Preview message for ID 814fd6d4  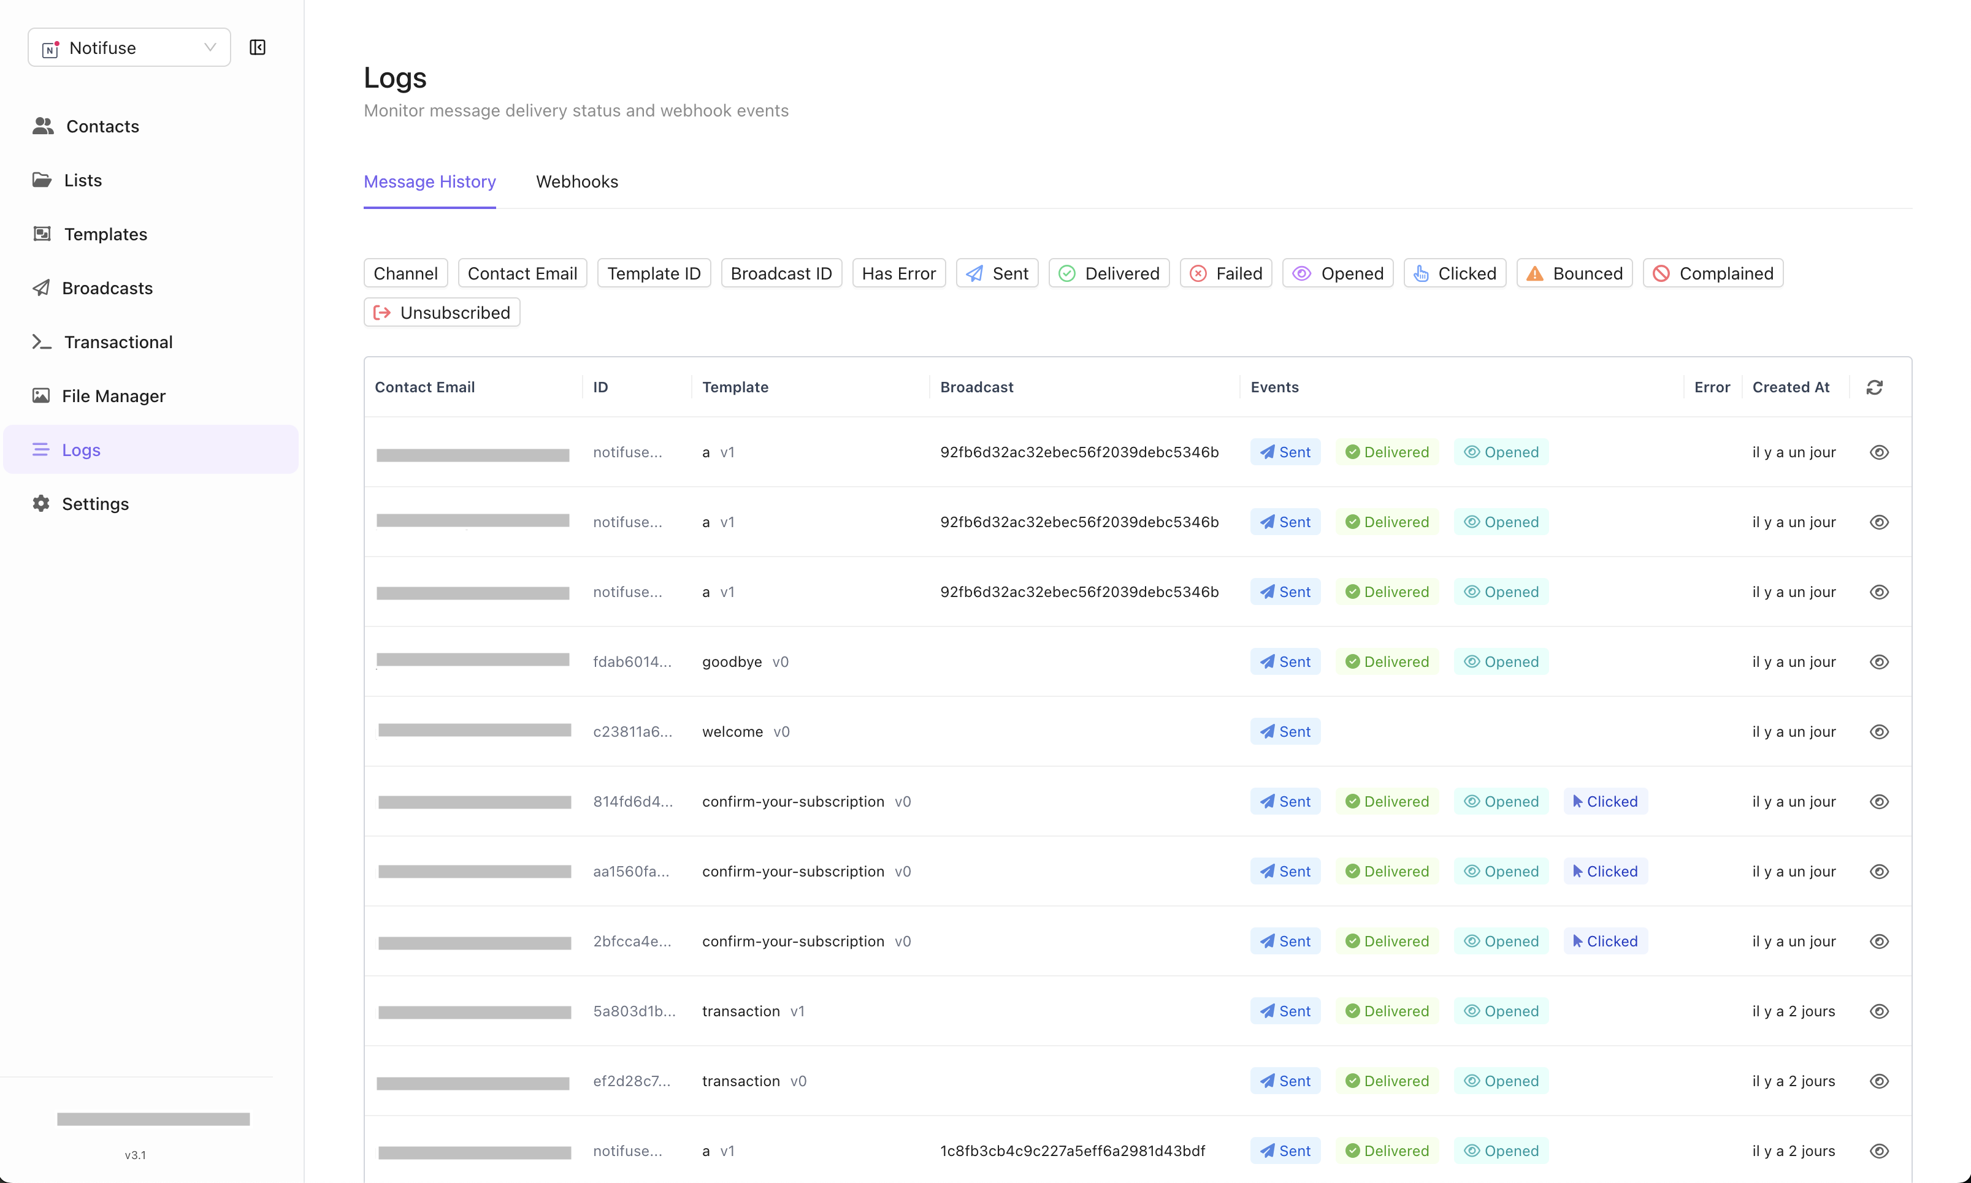(1879, 802)
